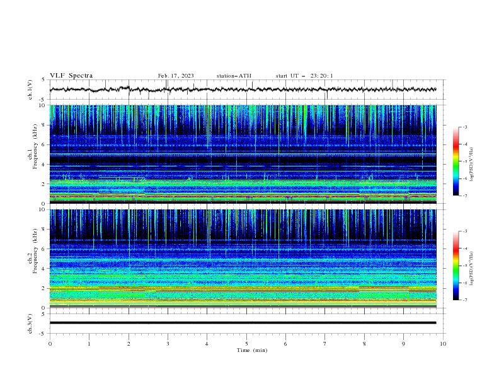Click the ch.1 spectrogram color scale bar
The height and width of the screenshot is (386, 499).
click(456, 161)
